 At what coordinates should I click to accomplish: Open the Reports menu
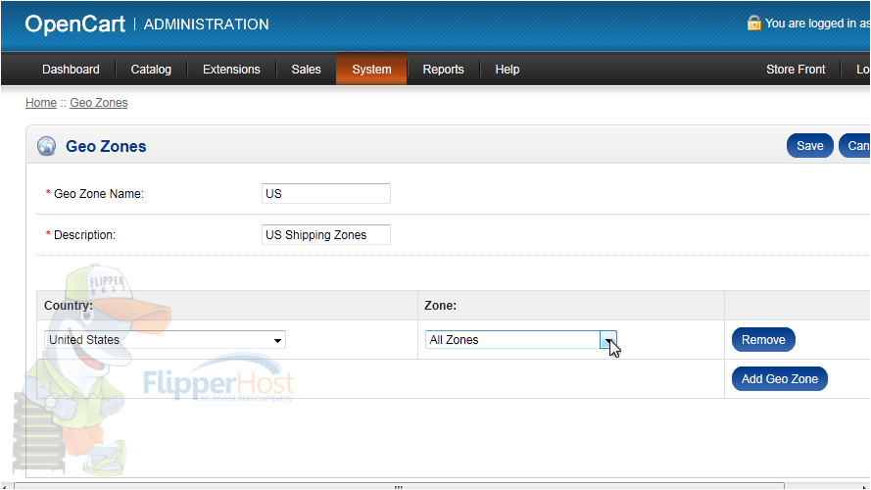pos(443,70)
